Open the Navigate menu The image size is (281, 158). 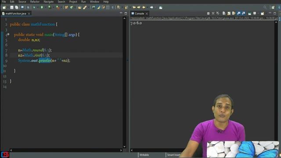49,2
